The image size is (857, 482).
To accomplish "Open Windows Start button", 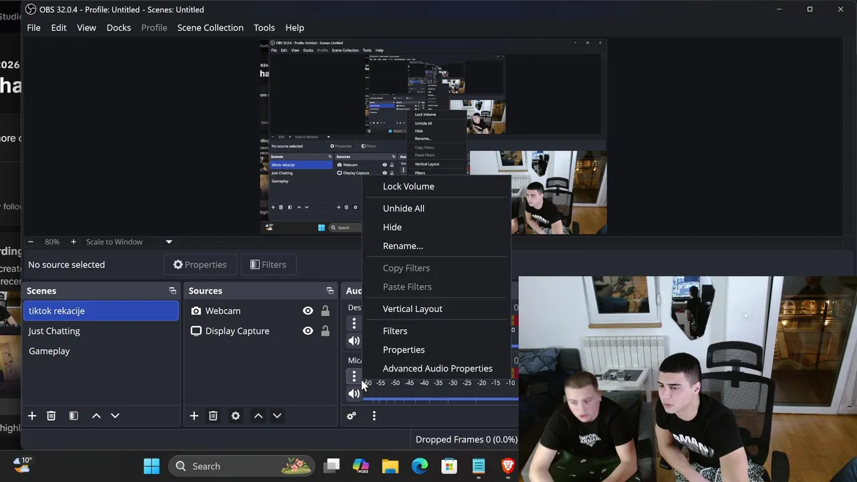I will tap(152, 466).
